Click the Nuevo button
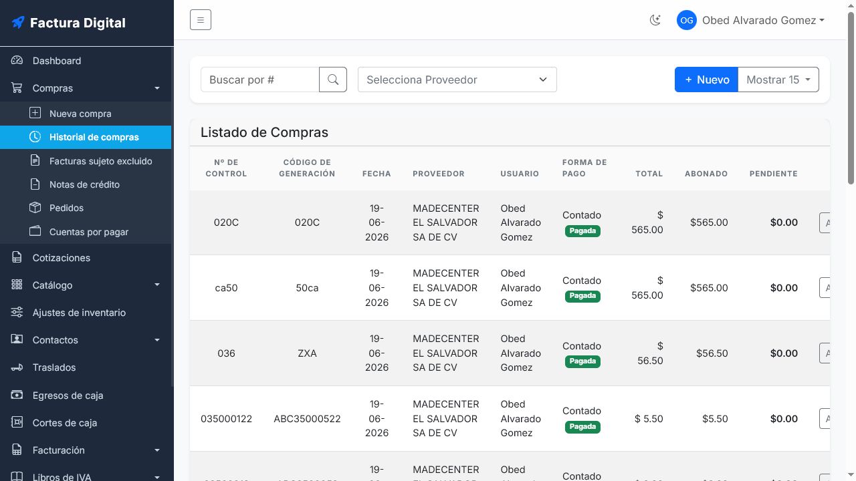This screenshot has width=856, height=481. click(706, 79)
